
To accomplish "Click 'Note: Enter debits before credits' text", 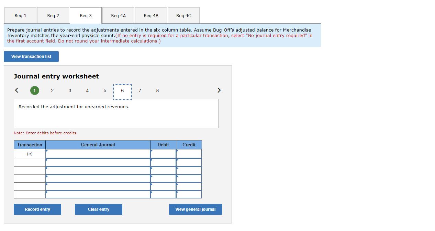I will click(45, 133).
